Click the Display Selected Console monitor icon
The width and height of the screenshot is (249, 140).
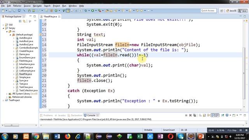227,115
